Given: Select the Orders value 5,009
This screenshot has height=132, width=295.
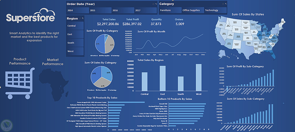Looking at the screenshot, I should coord(180,24).
